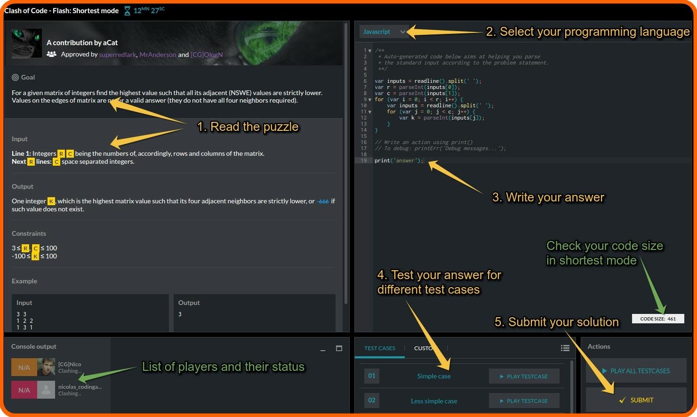697x417 pixels.
Task: Click the N/A status of [CG]Nico
Action: pyautogui.click(x=24, y=368)
